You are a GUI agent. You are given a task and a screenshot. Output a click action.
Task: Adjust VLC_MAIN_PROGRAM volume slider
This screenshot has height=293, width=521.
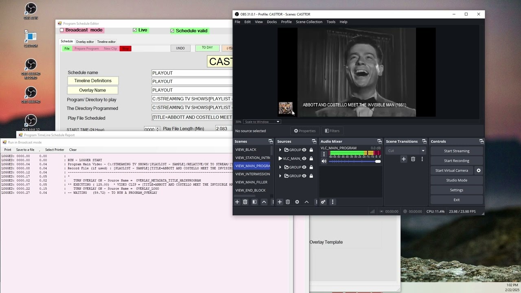click(355, 162)
